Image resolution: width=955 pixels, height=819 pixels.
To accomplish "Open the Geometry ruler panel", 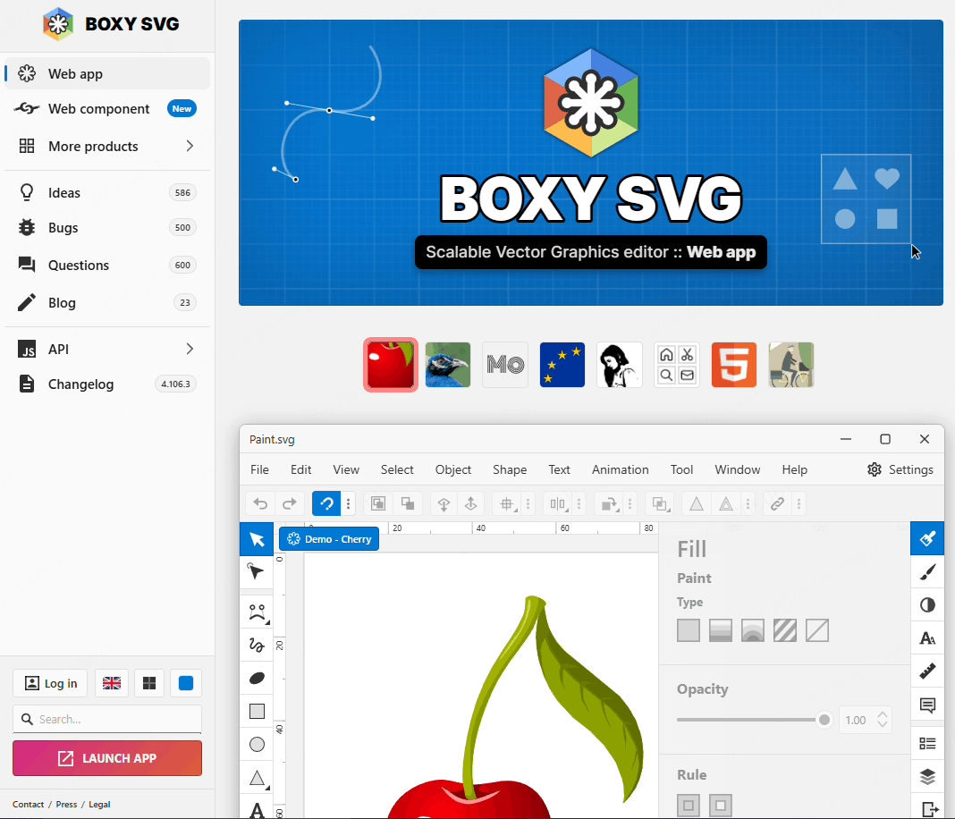I will [927, 671].
